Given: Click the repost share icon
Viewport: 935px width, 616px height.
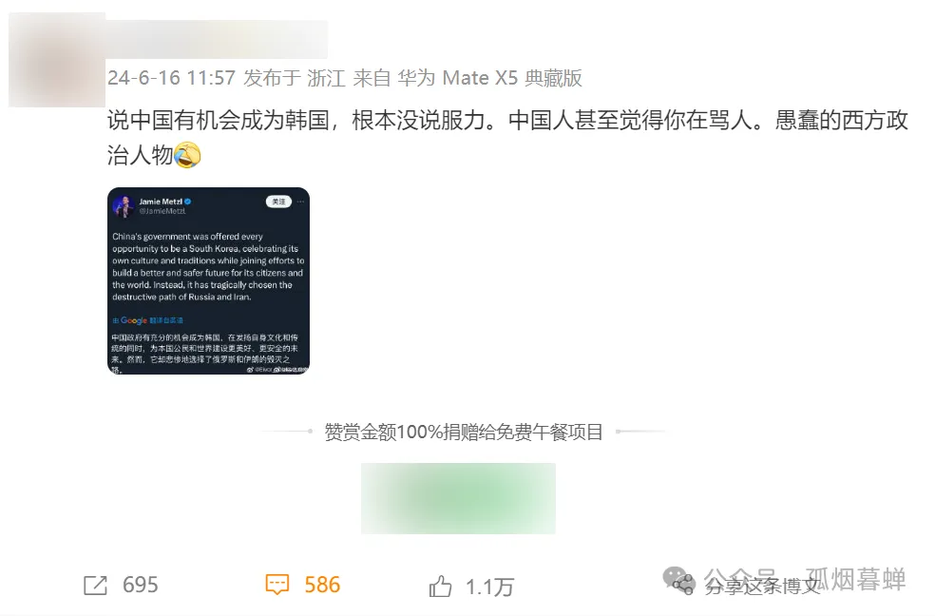Looking at the screenshot, I should coord(95,585).
